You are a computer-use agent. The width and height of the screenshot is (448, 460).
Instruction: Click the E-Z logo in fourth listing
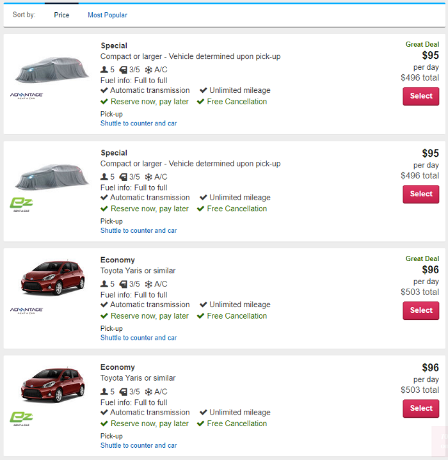(21, 418)
